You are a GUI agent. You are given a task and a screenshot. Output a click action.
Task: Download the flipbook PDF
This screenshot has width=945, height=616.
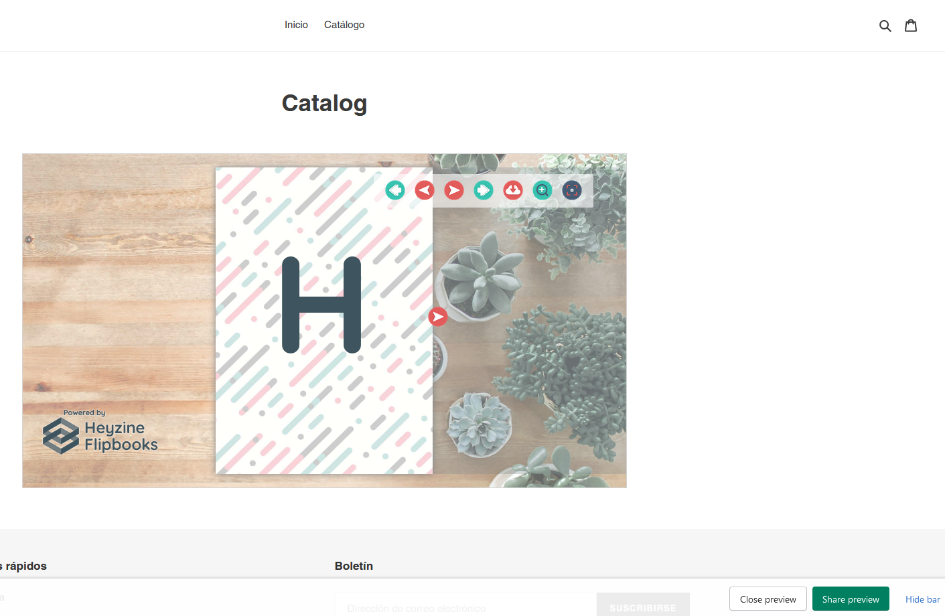[x=512, y=190]
